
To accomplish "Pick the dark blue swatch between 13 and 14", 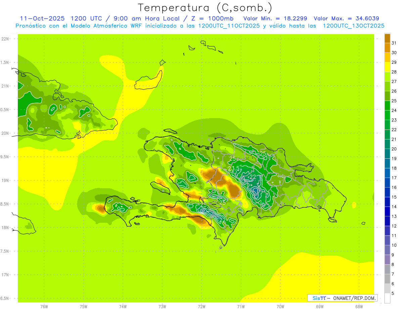I will point(387,212).
